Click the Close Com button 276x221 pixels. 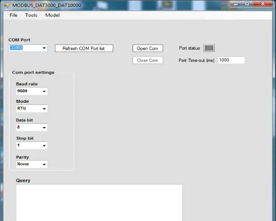[x=147, y=60]
